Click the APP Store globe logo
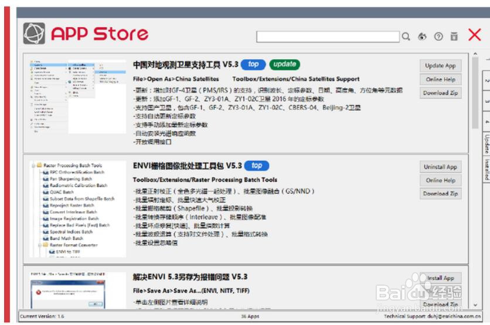 click(x=34, y=33)
